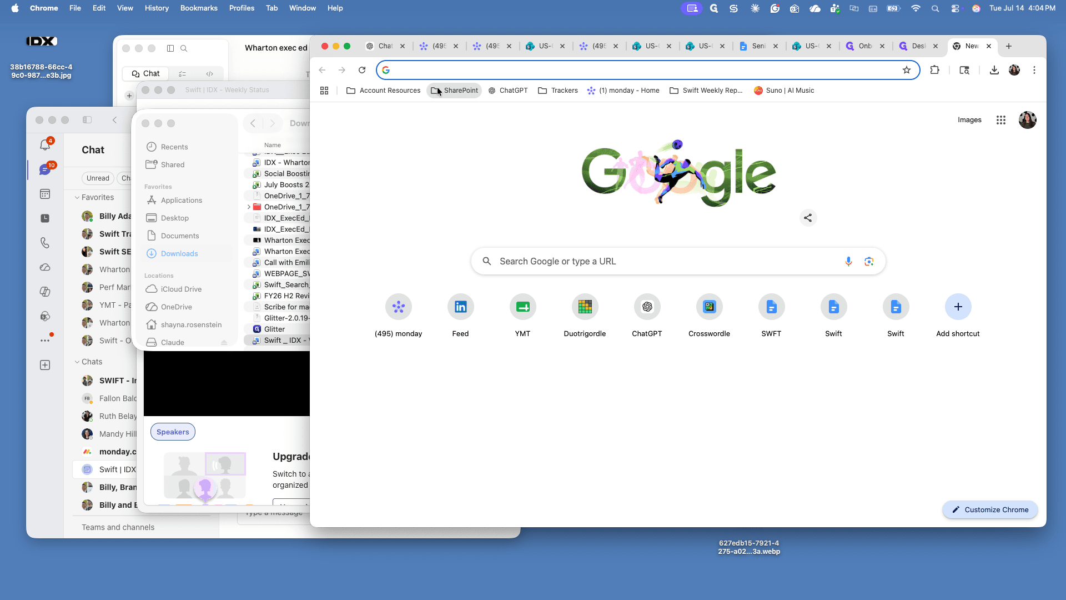
Task: Open macOS Spotlight search in menu bar
Action: [x=936, y=8]
